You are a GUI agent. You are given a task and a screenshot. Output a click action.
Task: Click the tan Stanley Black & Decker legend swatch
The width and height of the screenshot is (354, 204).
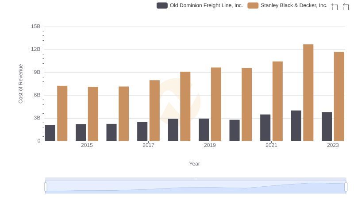(253, 5)
